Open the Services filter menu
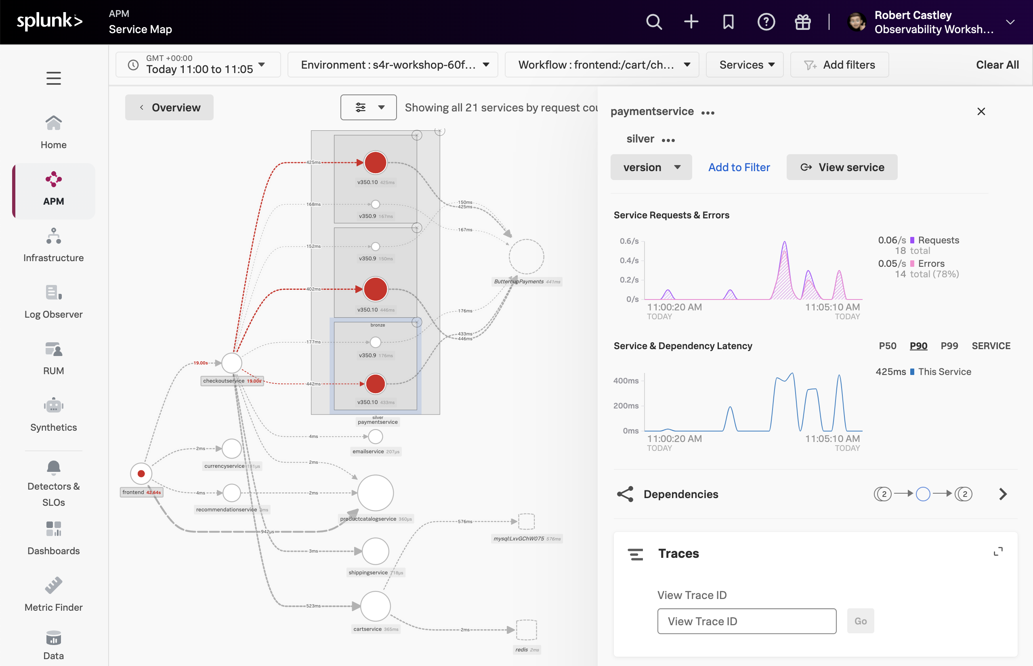This screenshot has width=1033, height=666. [x=745, y=65]
